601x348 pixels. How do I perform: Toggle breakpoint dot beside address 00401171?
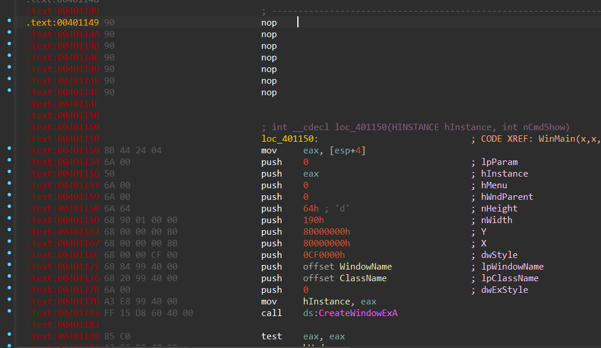coord(9,264)
